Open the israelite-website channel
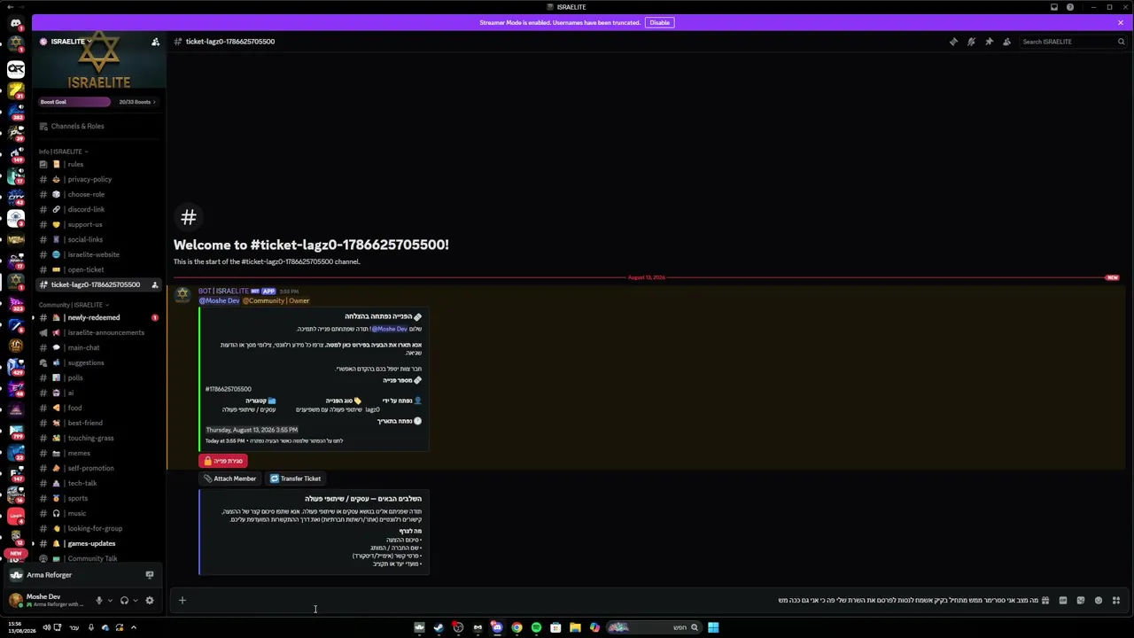Image resolution: width=1134 pixels, height=638 pixels. 98,254
